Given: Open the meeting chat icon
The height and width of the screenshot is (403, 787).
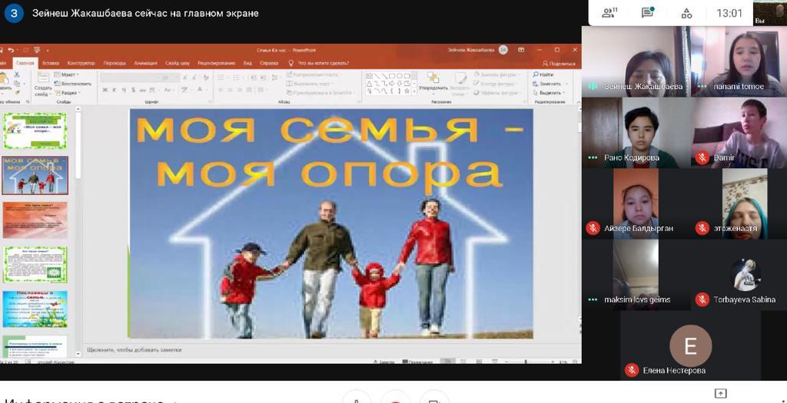Looking at the screenshot, I should point(648,12).
